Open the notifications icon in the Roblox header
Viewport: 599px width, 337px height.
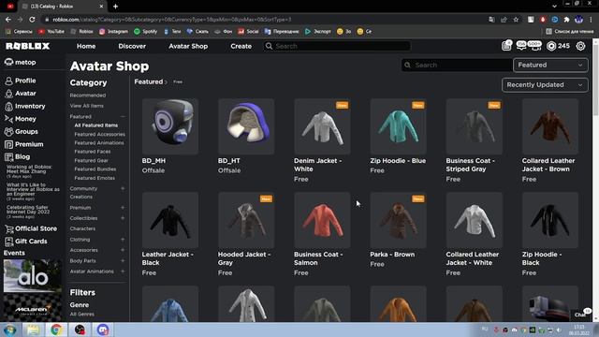point(506,46)
